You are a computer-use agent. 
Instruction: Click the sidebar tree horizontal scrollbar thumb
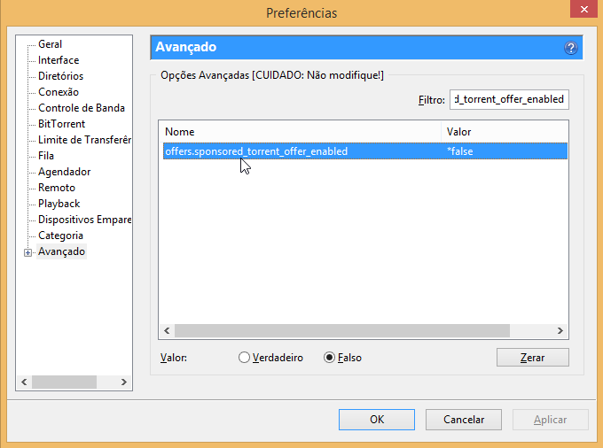[64, 382]
